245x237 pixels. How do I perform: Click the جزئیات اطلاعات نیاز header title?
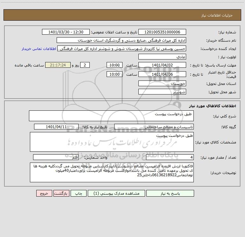pyautogui.click(x=217, y=15)
